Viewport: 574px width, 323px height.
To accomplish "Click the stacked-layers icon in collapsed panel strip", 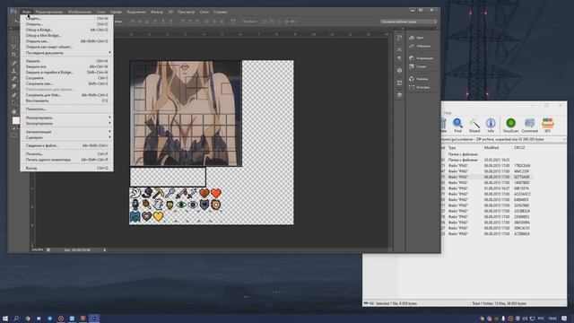I will click(399, 95).
